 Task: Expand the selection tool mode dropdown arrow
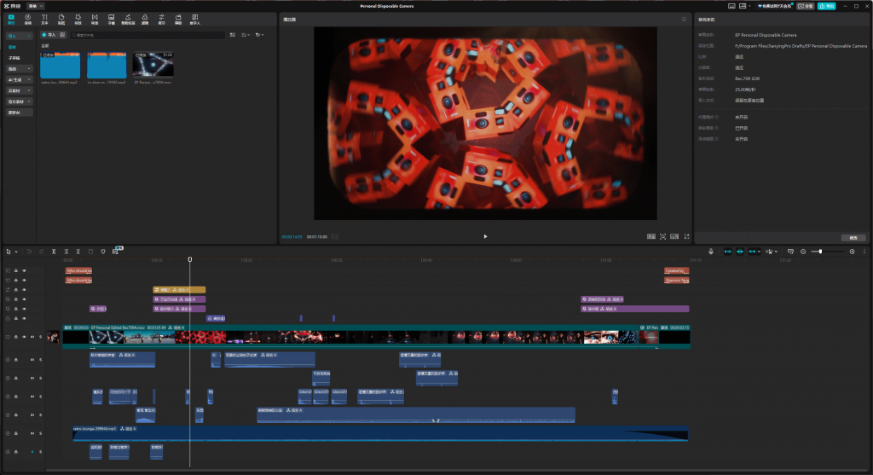15,252
